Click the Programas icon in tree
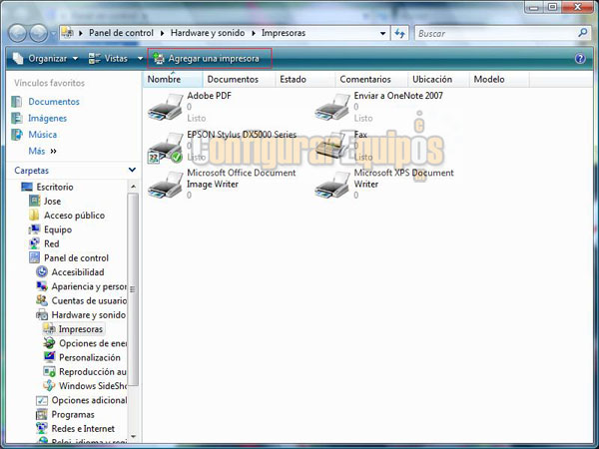The height and width of the screenshot is (449, 599). [x=42, y=415]
